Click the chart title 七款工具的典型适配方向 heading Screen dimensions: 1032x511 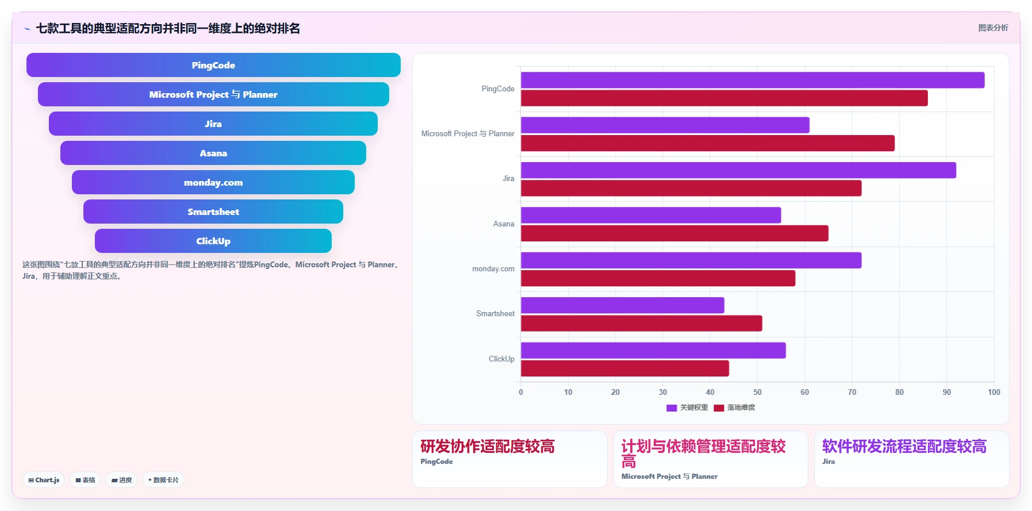tap(168, 28)
